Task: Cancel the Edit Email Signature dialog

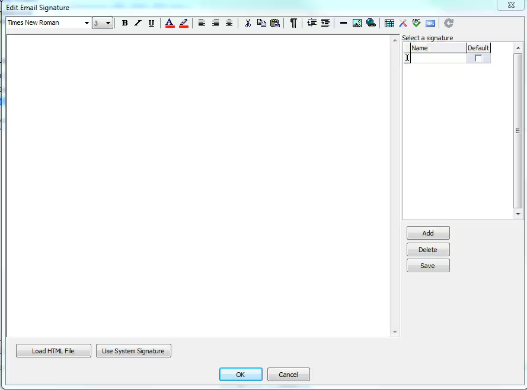Action: click(x=288, y=375)
